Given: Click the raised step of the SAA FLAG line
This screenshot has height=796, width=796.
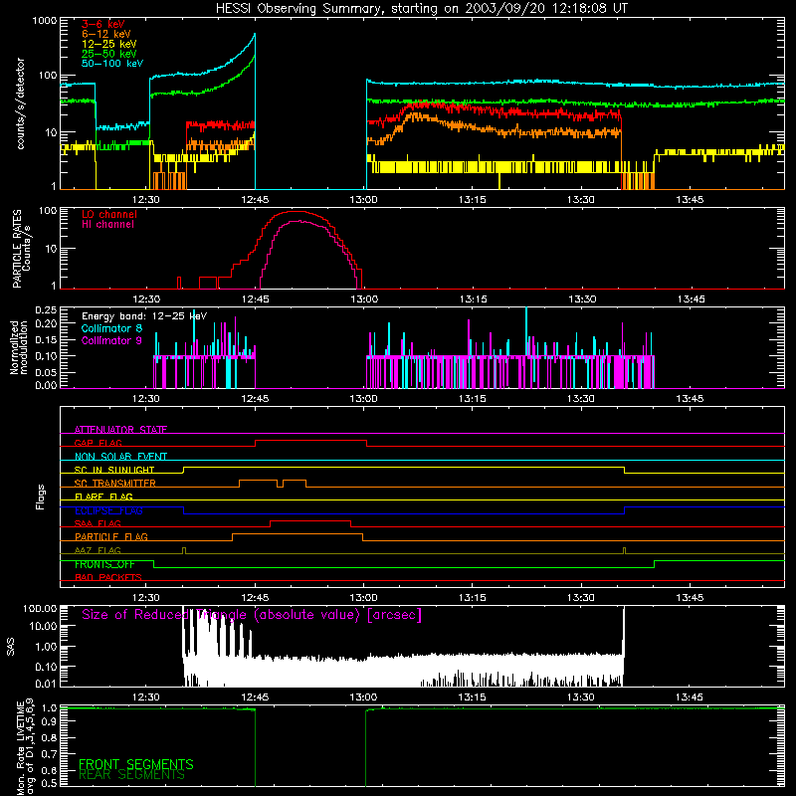Looking at the screenshot, I should point(310,520).
